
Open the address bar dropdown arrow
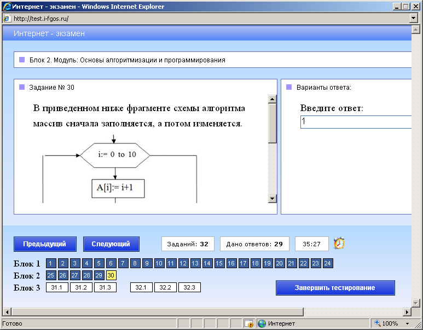click(x=413, y=19)
